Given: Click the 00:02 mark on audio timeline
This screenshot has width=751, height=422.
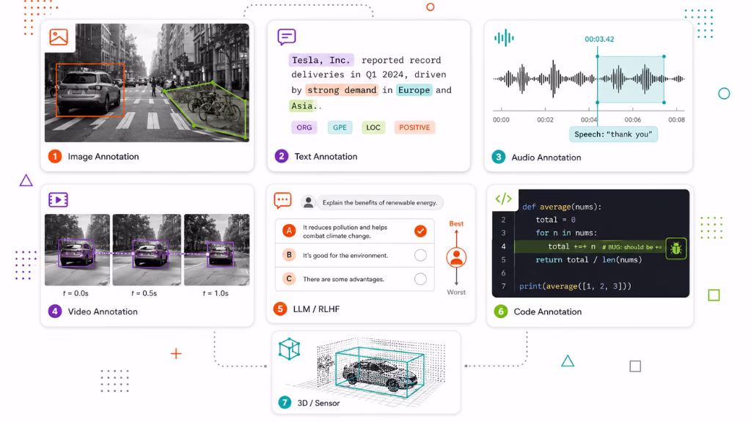Looking at the screenshot, I should 545,119.
